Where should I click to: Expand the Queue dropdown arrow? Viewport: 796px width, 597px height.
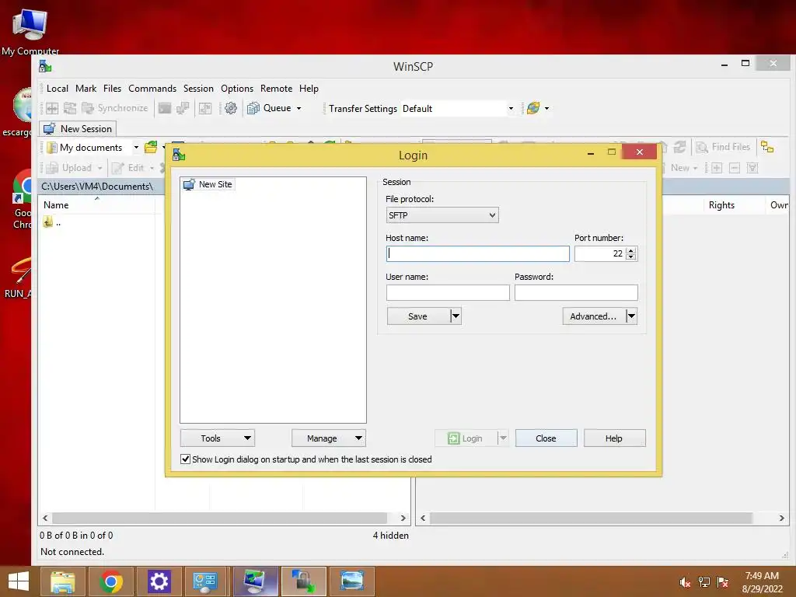click(x=299, y=108)
